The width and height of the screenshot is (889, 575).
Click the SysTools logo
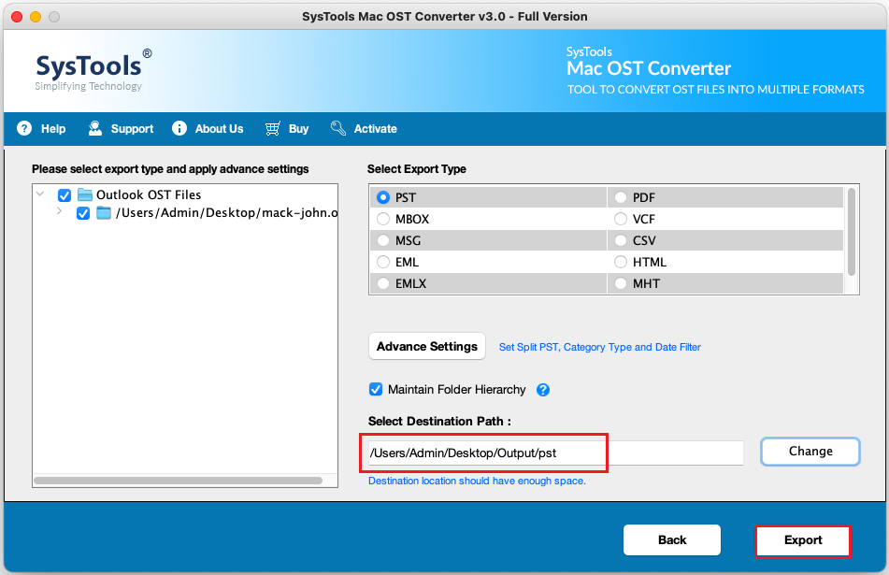pyautogui.click(x=93, y=70)
